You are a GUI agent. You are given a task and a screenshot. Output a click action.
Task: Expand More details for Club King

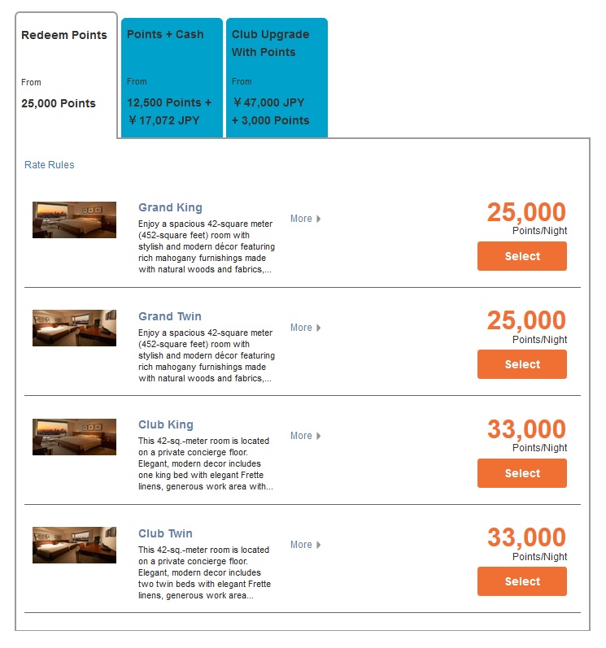tap(306, 436)
